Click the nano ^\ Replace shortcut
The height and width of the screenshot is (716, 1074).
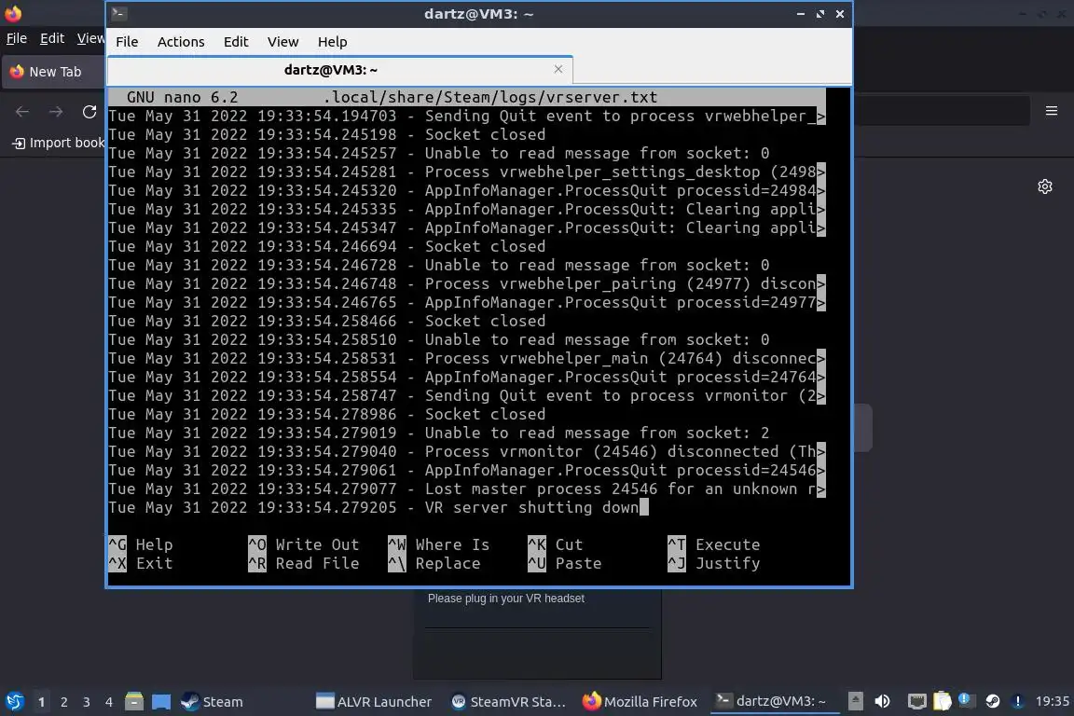(434, 563)
